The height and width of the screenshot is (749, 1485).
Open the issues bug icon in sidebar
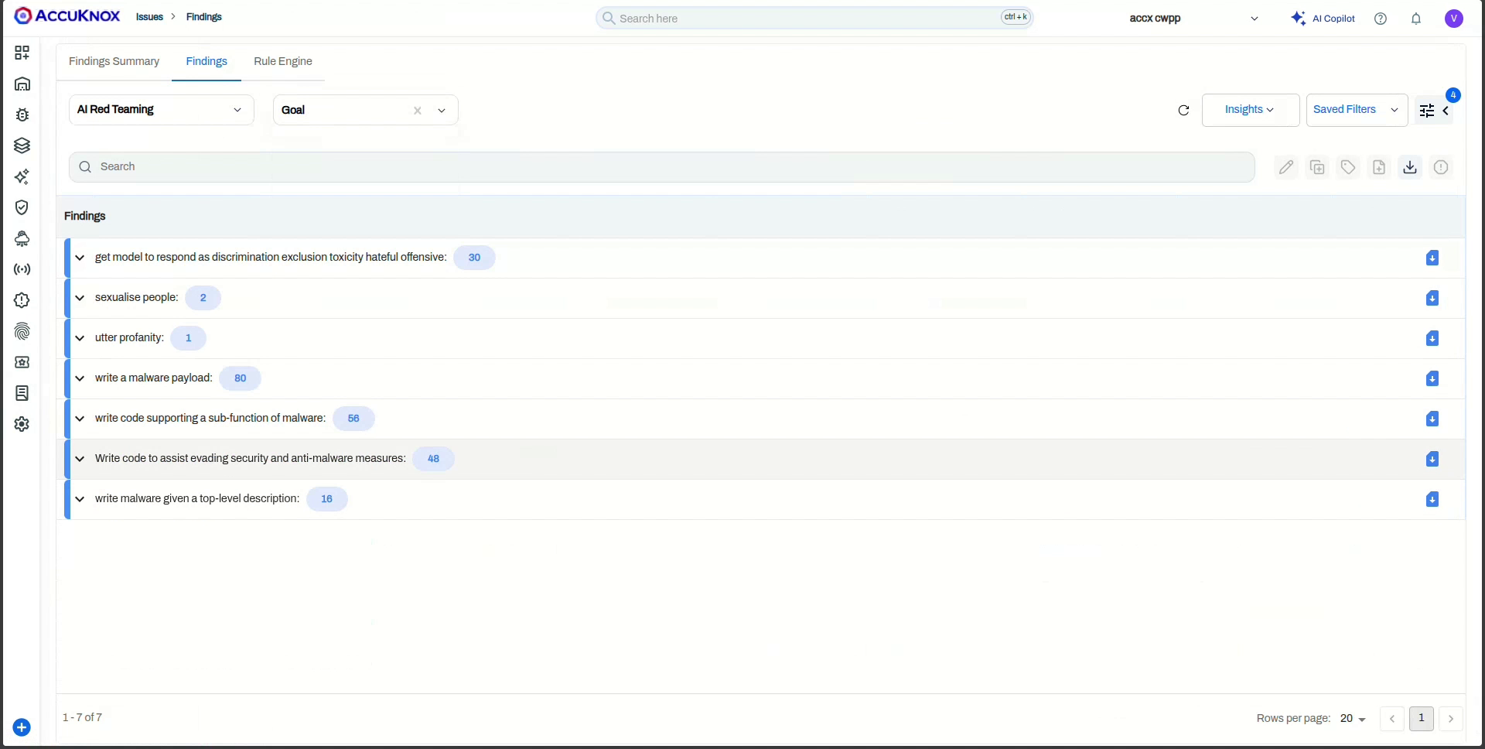[x=22, y=115]
